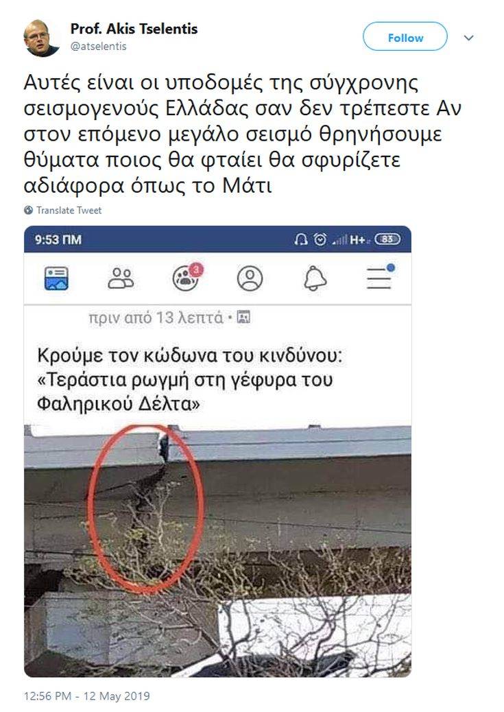Select the Facebook news feed icon
Image resolution: width=504 pixels, height=712 pixels.
pyautogui.click(x=56, y=278)
